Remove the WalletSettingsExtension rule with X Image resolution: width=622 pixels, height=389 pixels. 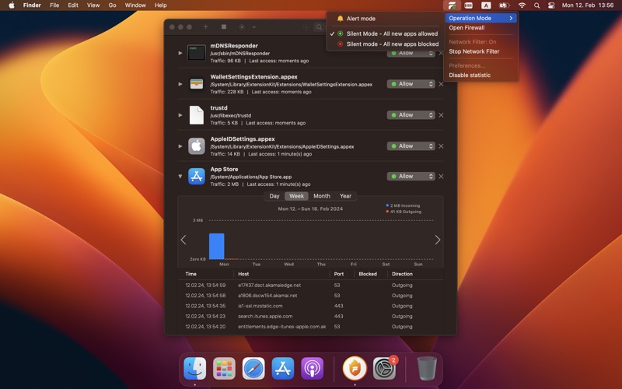pyautogui.click(x=441, y=84)
